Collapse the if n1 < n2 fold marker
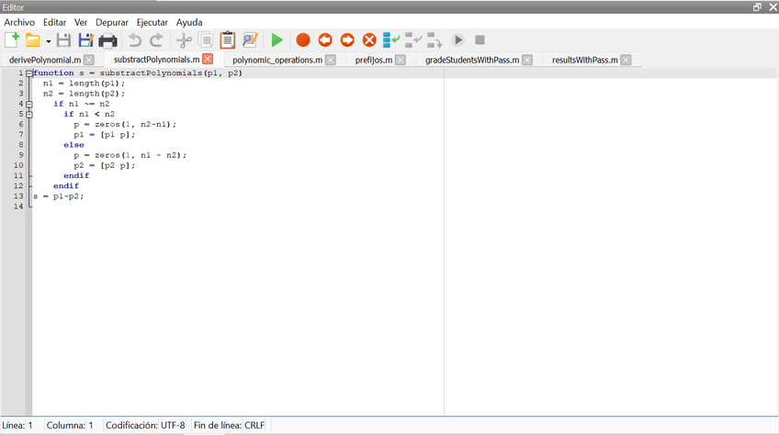This screenshot has height=435, width=779. point(28,115)
